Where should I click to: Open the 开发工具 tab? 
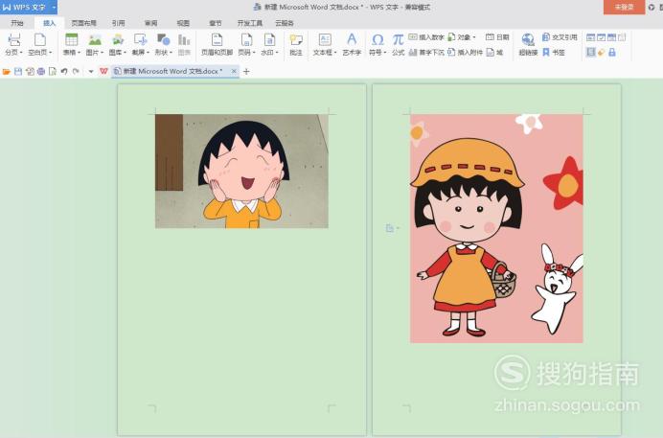pyautogui.click(x=250, y=23)
